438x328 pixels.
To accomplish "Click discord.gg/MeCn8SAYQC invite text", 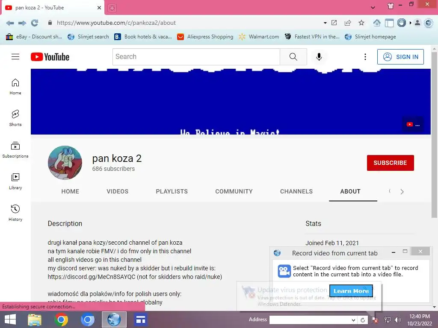I will (92, 277).
